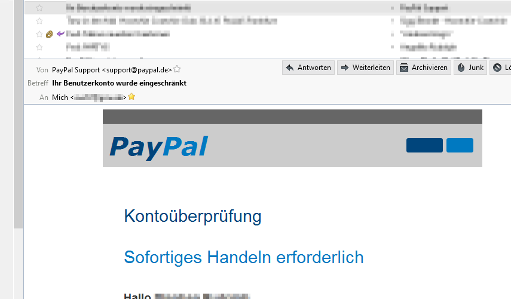The height and width of the screenshot is (299, 511).
Task: Toggle star on second message row
Action: tap(39, 21)
